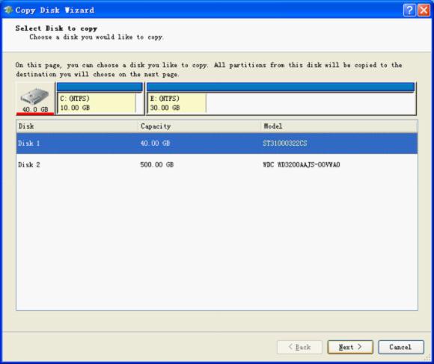The height and width of the screenshot is (364, 434).
Task: Click the Model column header
Action: coord(339,126)
